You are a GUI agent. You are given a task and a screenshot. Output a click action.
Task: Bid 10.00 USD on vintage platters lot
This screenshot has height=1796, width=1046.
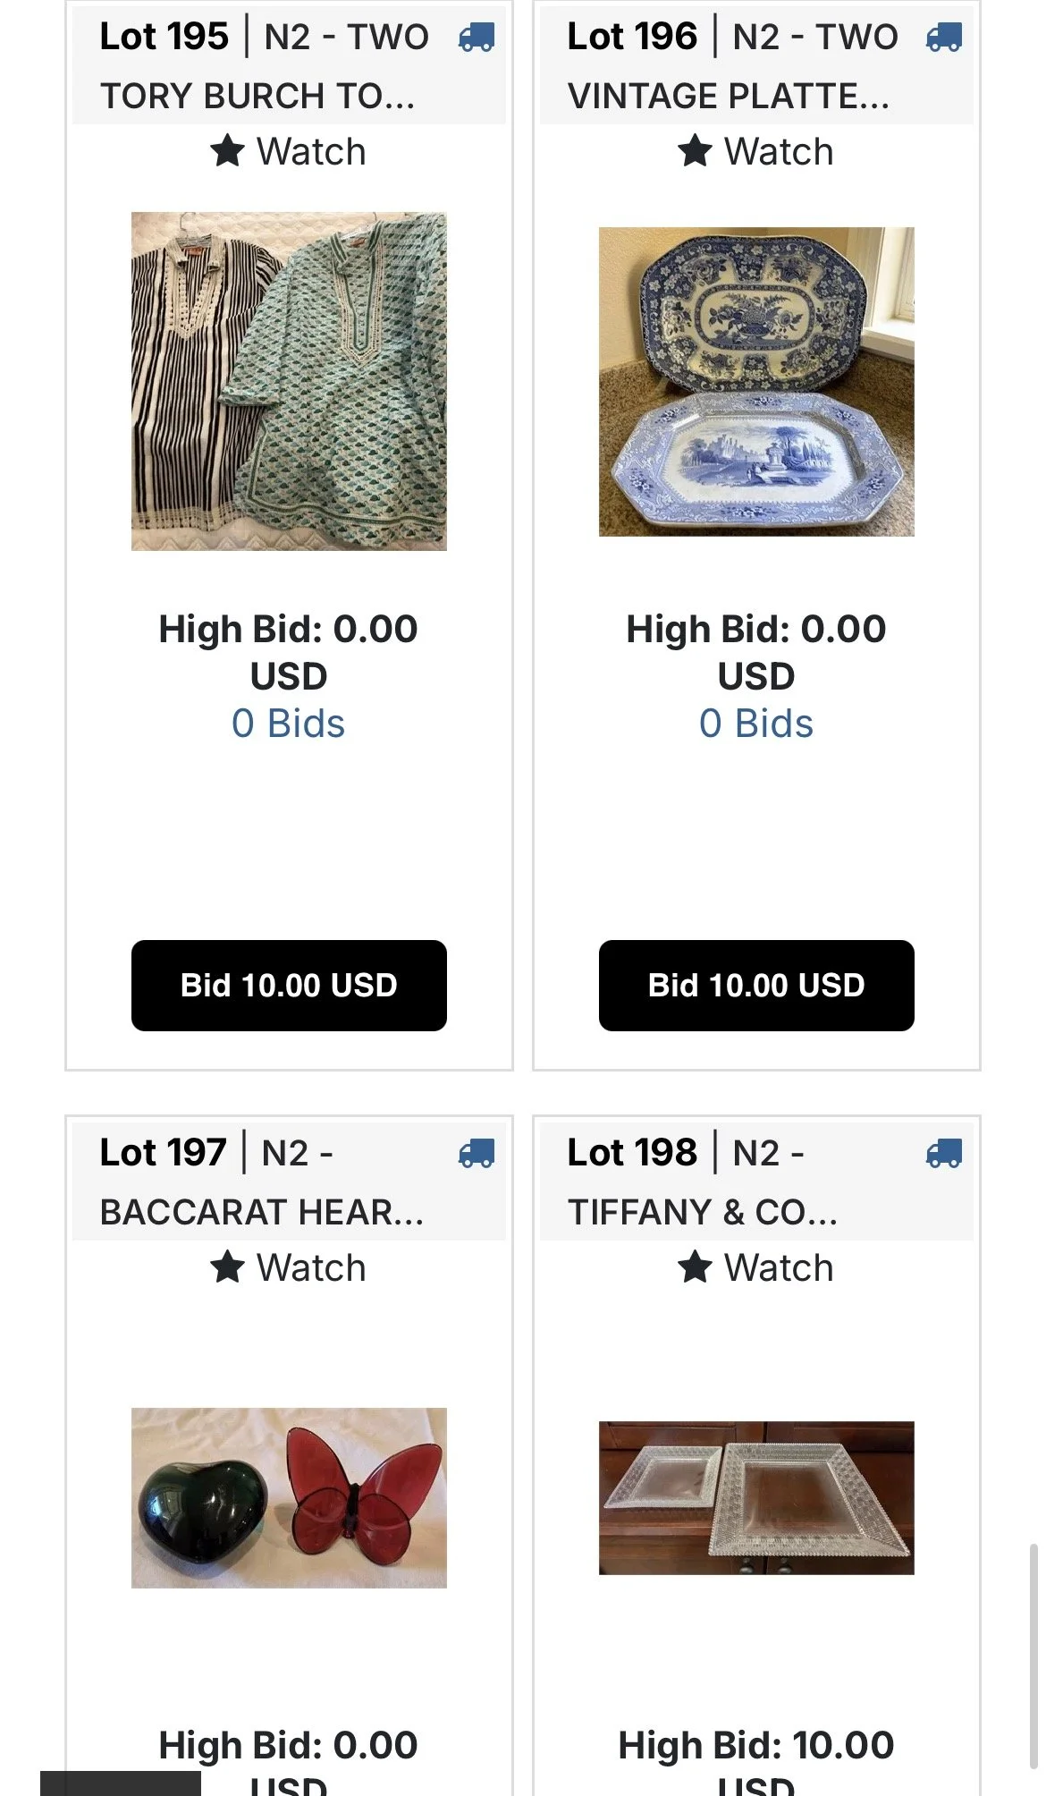tap(756, 985)
